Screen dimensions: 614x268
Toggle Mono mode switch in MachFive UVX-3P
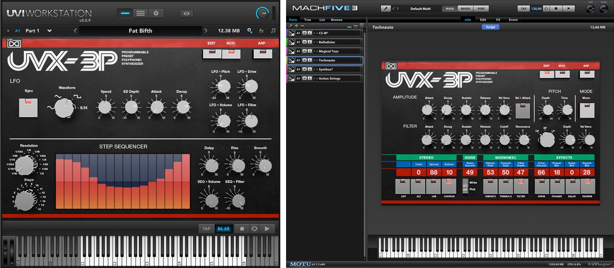pos(587,110)
